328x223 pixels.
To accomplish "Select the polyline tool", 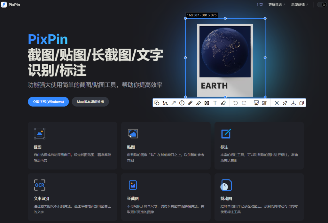I will pyautogui.click(x=165, y=103).
